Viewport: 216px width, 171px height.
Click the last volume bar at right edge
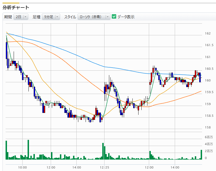201,155
